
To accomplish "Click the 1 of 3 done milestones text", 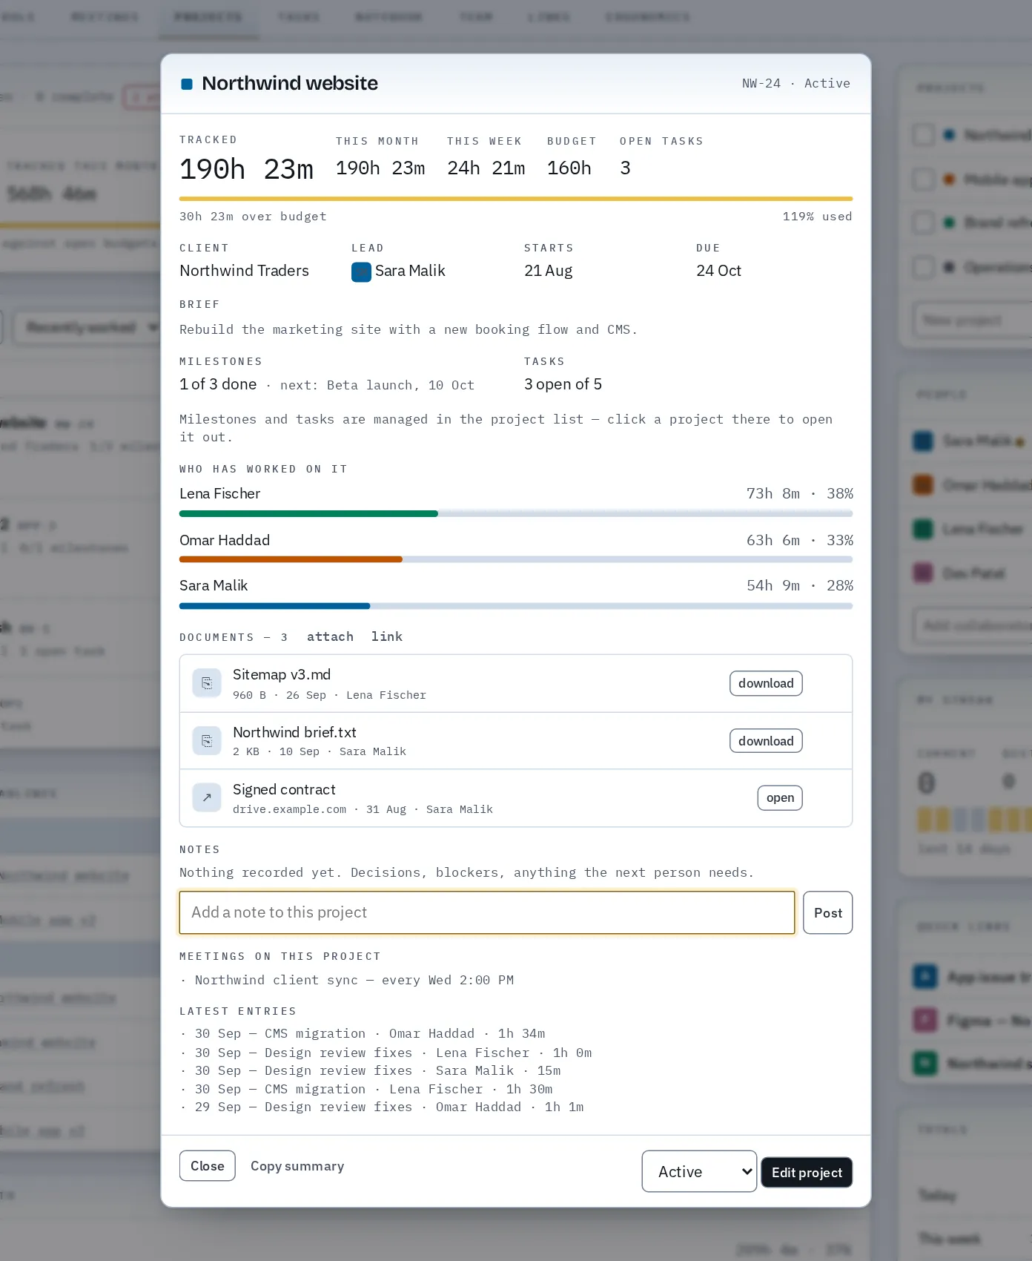I will [x=218, y=384].
